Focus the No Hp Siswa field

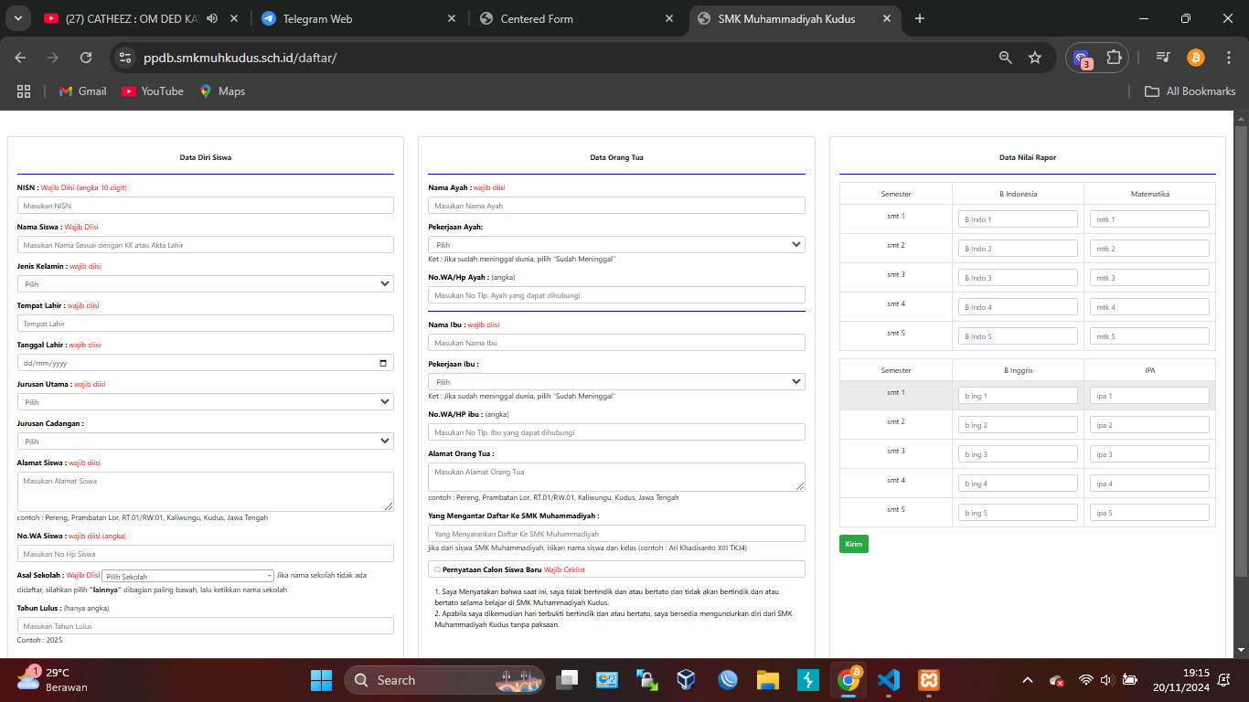pos(206,554)
